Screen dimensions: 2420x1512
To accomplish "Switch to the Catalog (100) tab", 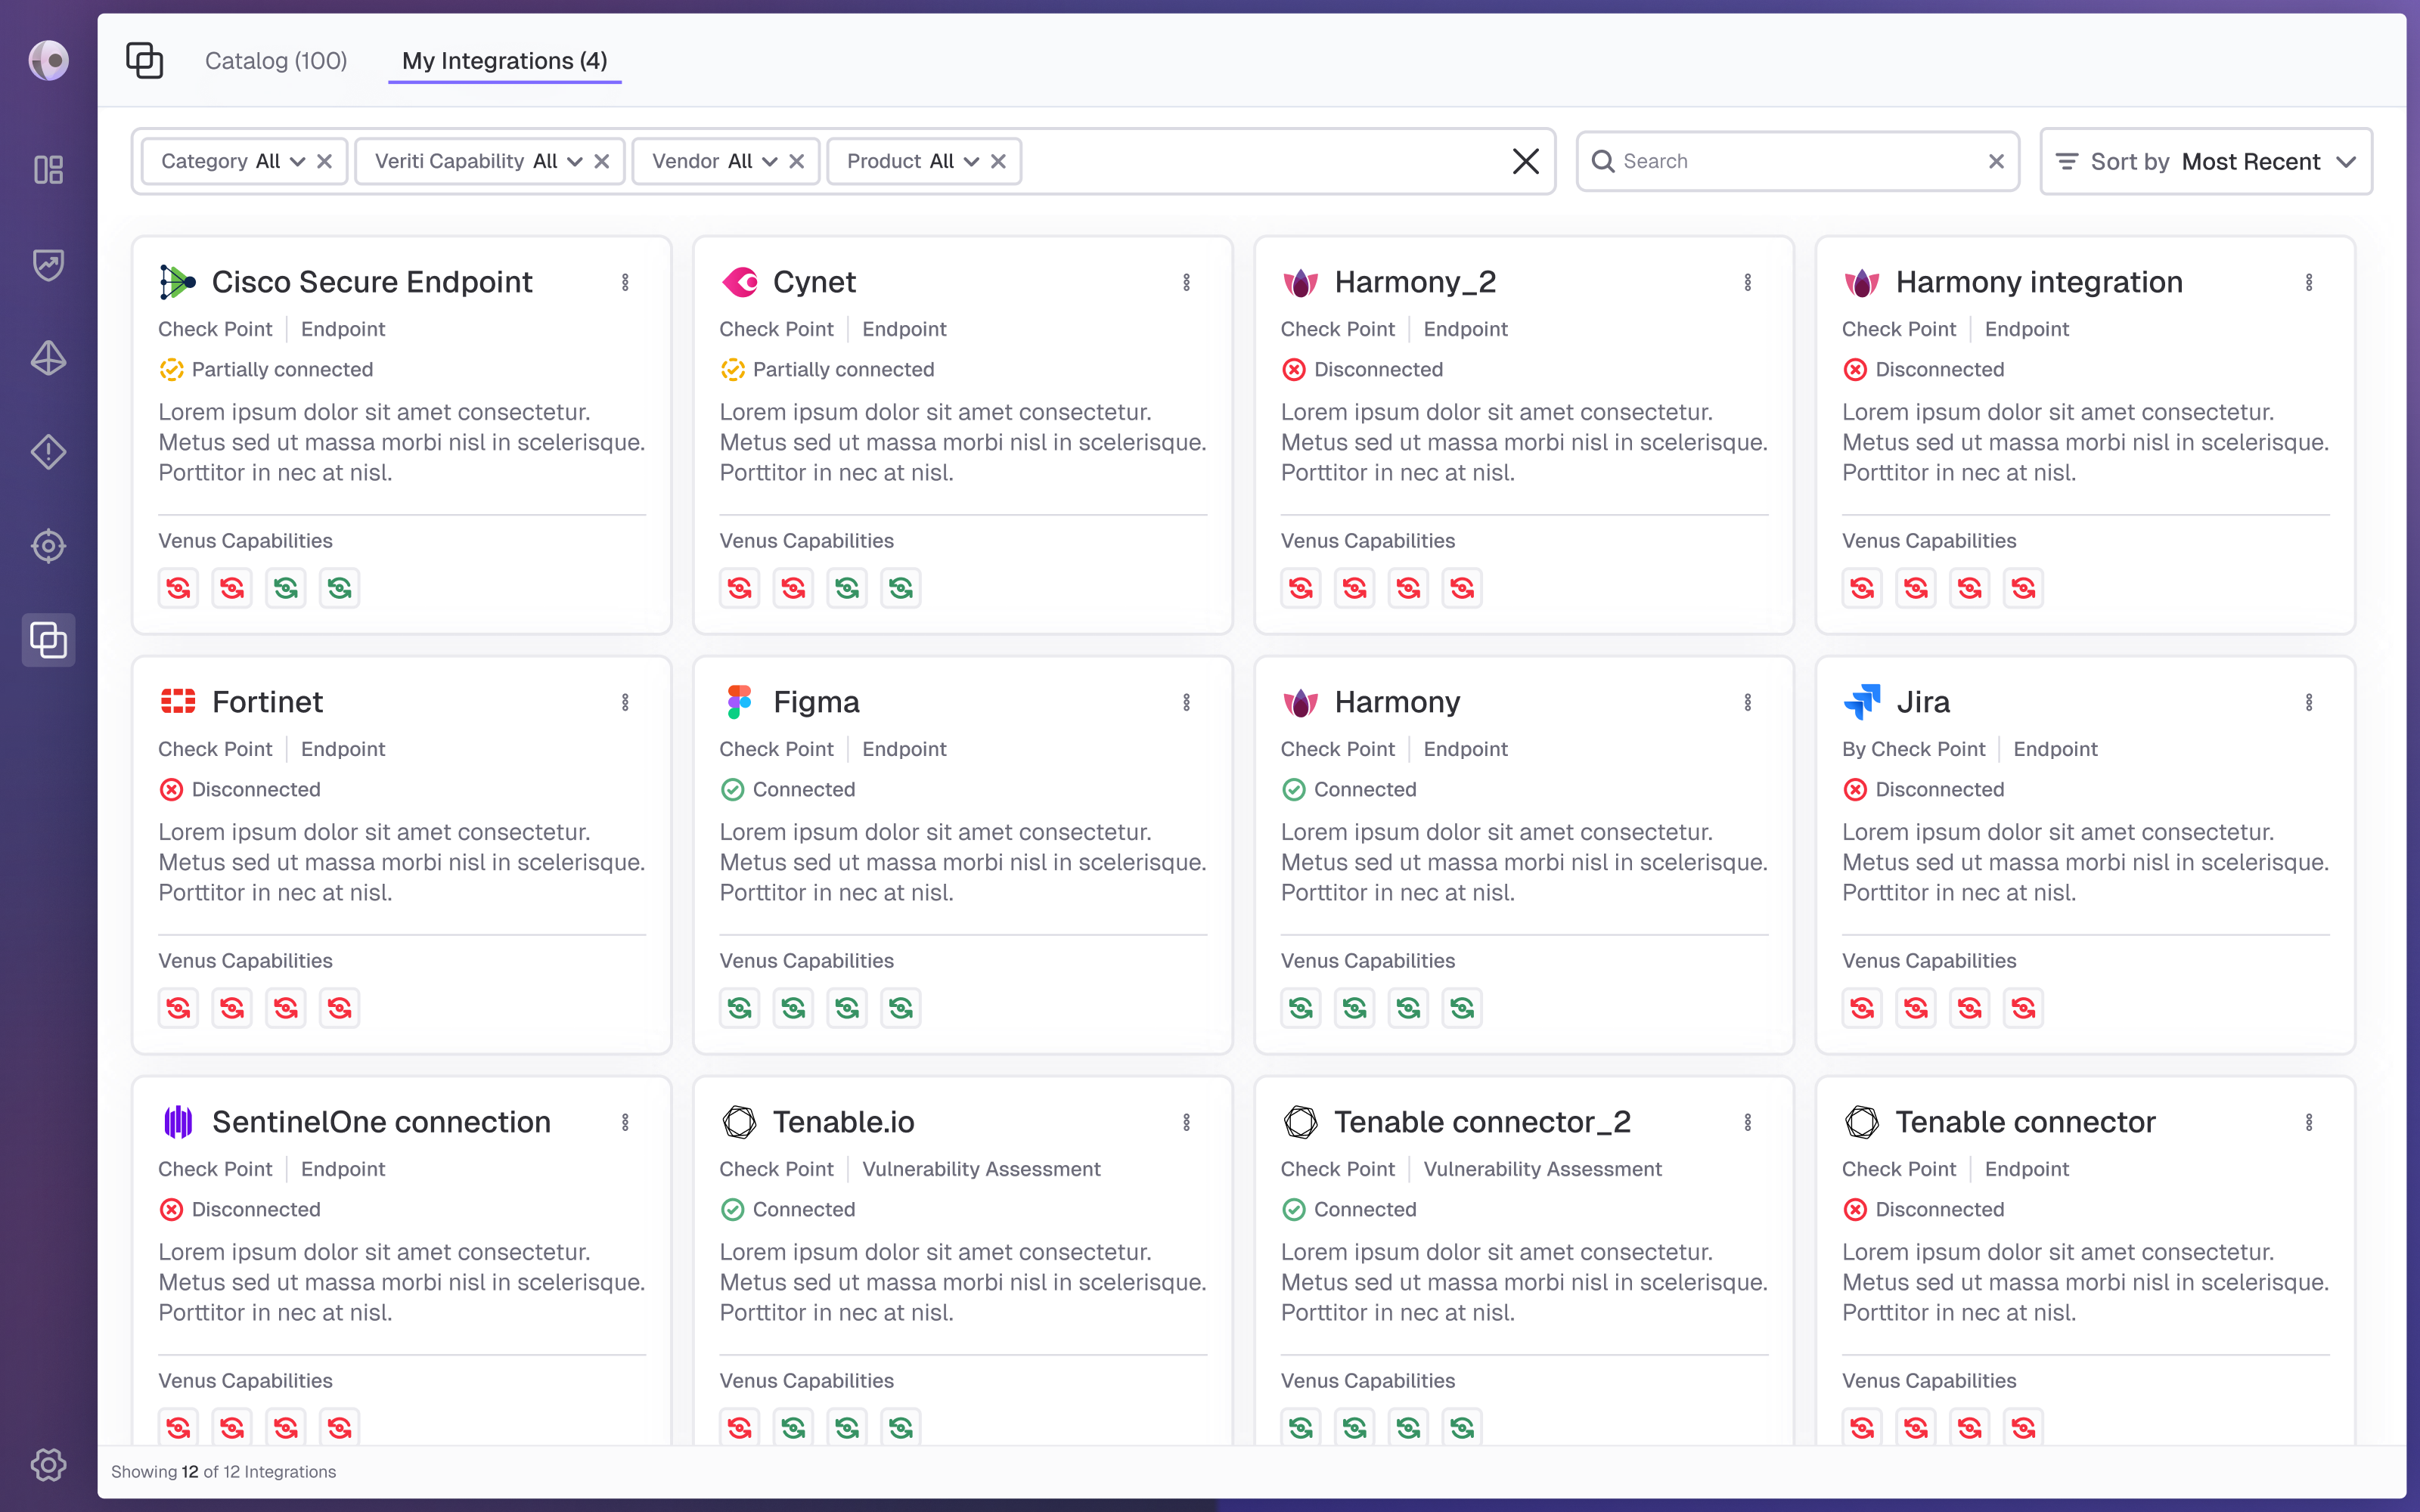I will (276, 61).
